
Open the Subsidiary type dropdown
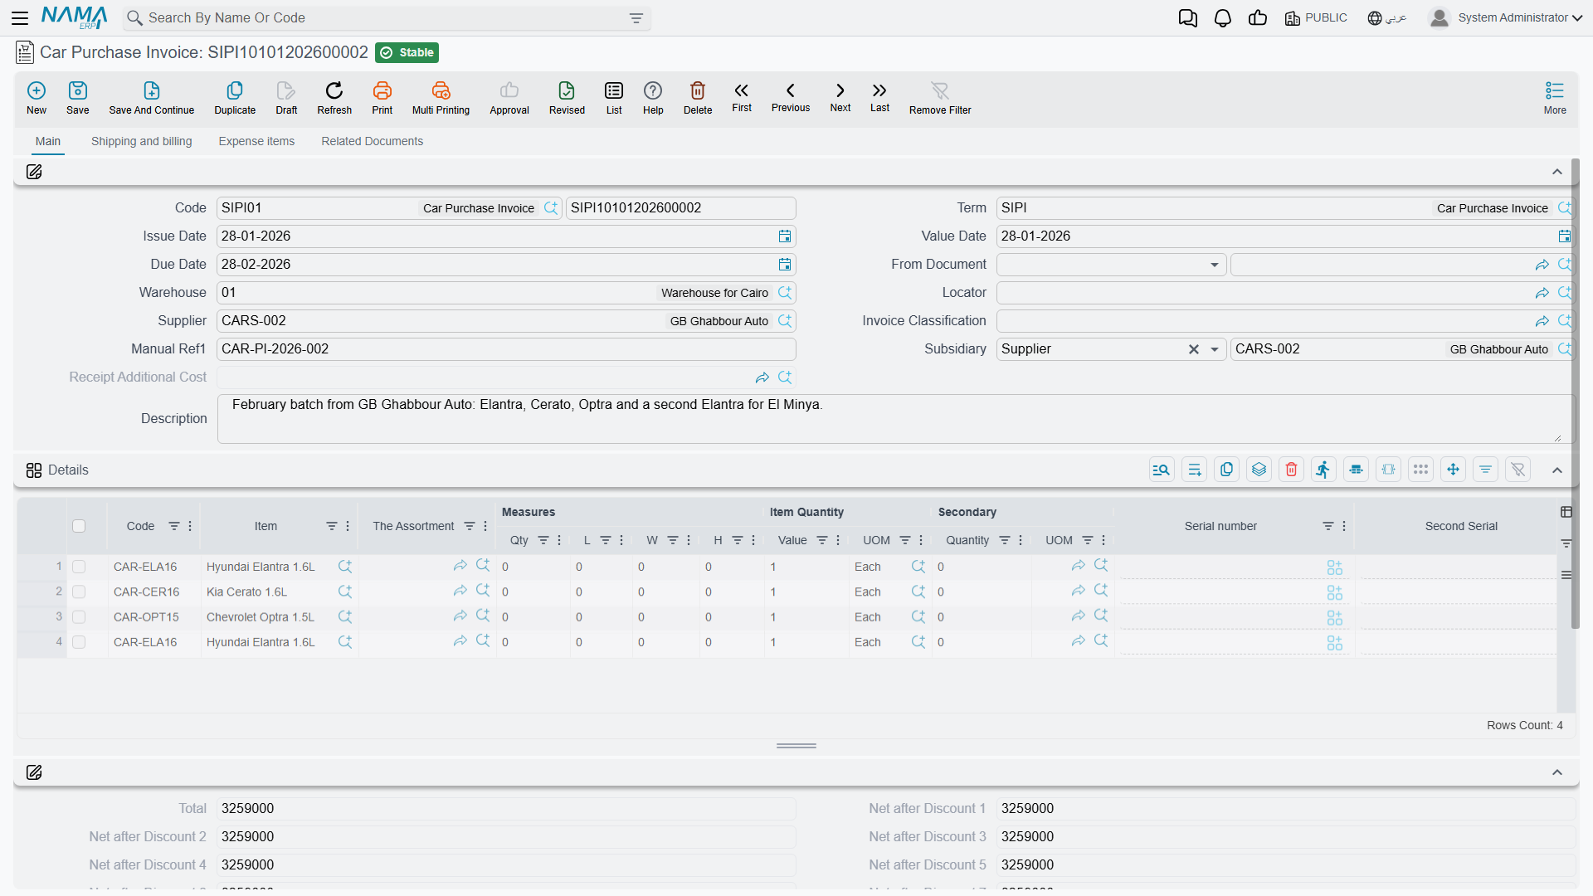pos(1215,349)
